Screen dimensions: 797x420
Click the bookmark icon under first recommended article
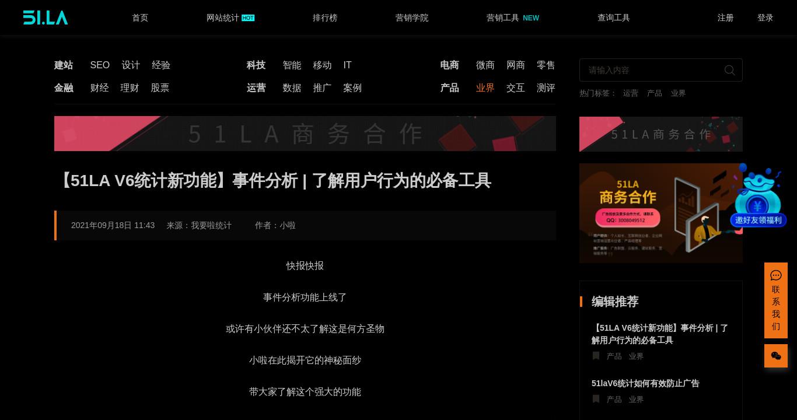[596, 356]
